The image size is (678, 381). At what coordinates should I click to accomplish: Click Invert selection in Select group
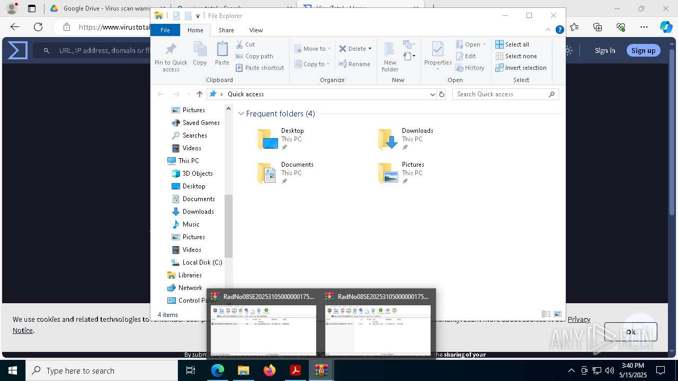coord(521,68)
